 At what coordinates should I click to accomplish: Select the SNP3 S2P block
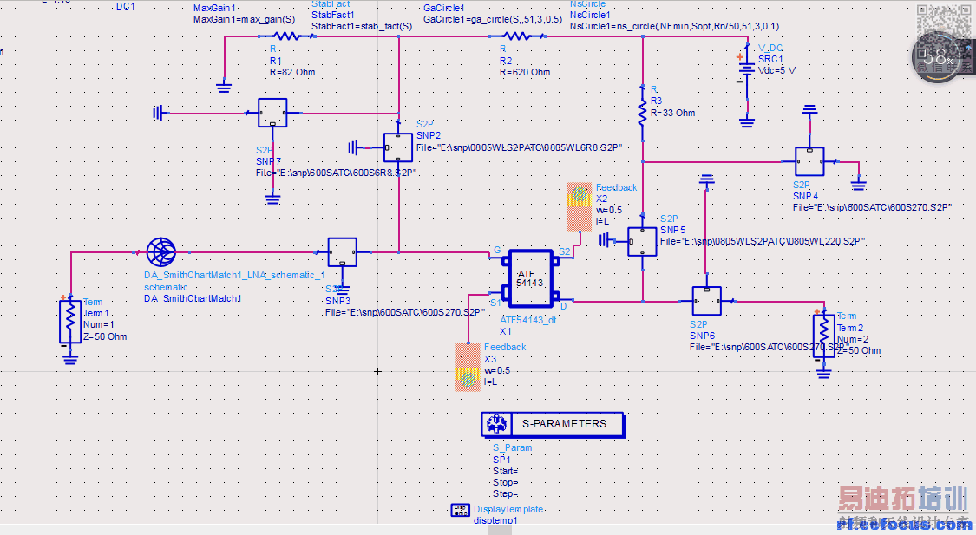(x=343, y=252)
